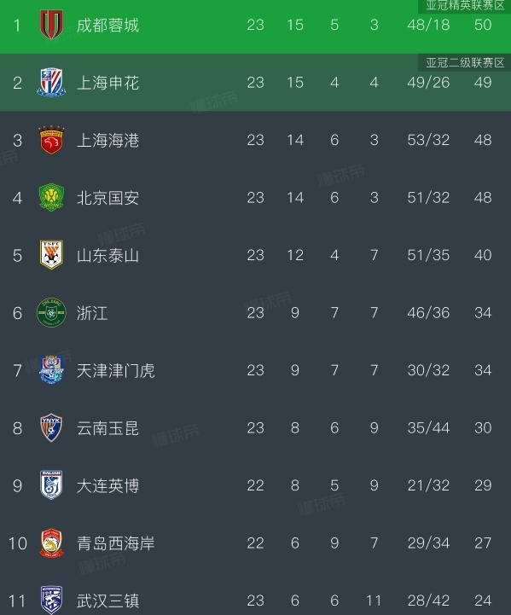
Task: Click the 云南玉昆 shield crest
Action: tap(51, 427)
